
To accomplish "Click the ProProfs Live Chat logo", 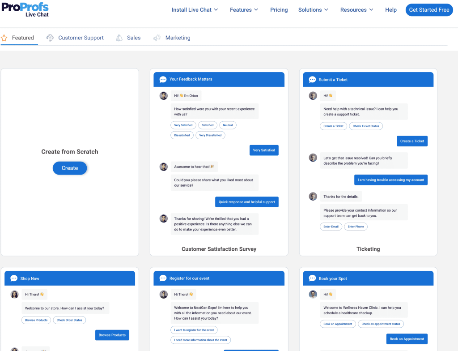I will (25, 9).
